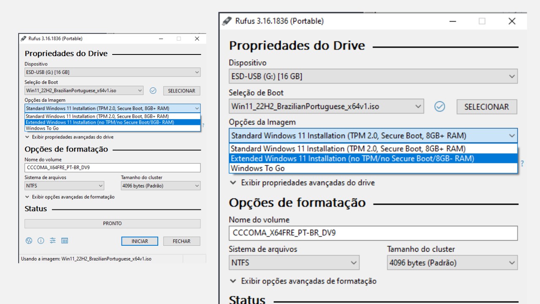The height and width of the screenshot is (304, 540).
Task: Click the PRONTO status progress bar
Action: pos(112,223)
